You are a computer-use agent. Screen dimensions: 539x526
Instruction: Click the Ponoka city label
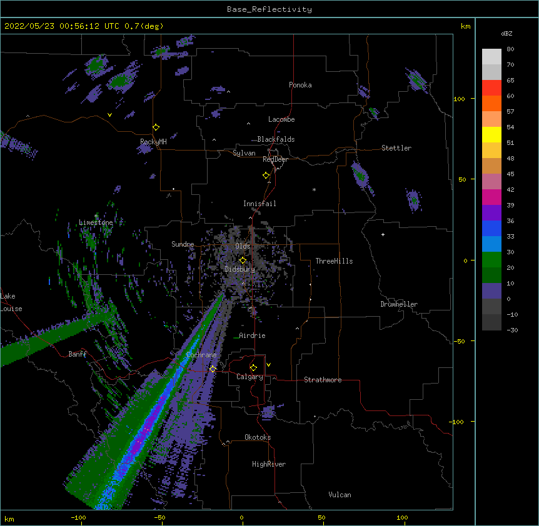point(300,85)
